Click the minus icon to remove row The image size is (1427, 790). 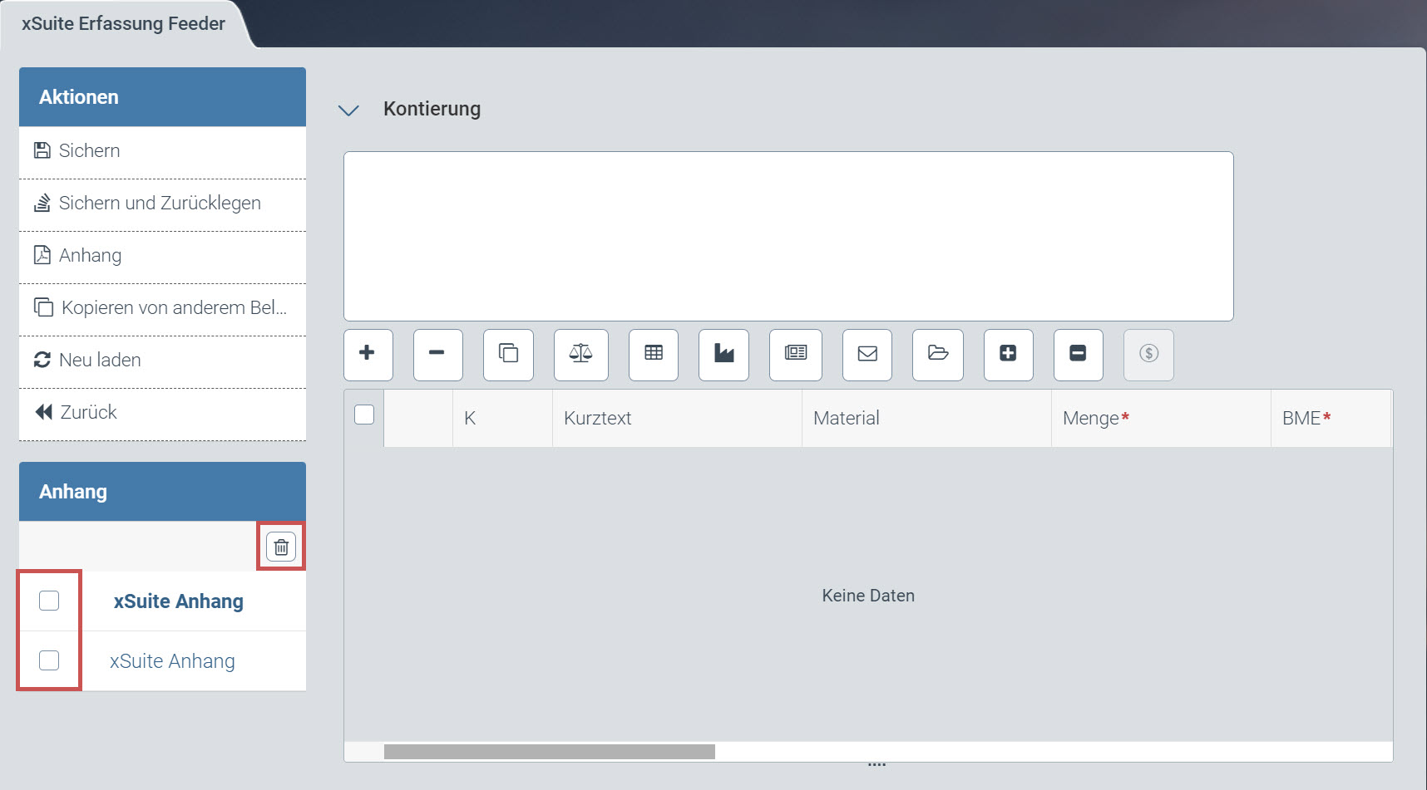pos(437,354)
